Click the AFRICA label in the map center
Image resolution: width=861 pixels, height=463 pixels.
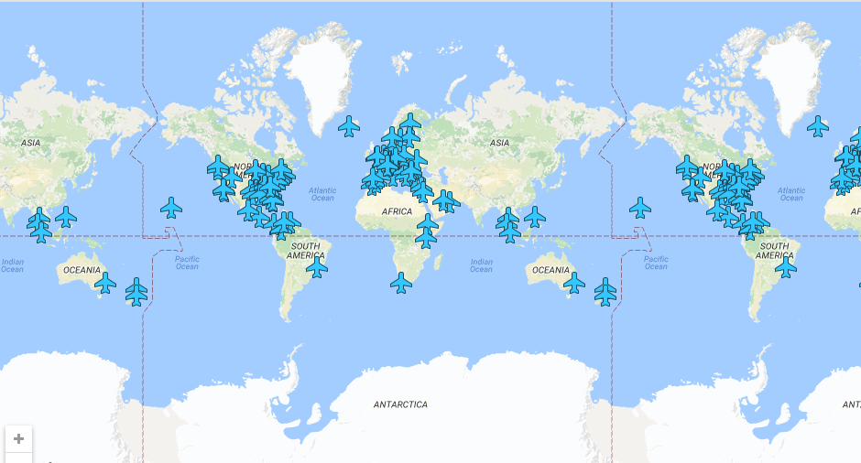pyautogui.click(x=398, y=211)
